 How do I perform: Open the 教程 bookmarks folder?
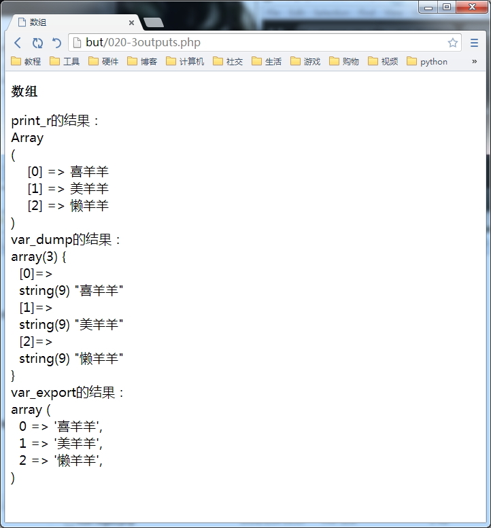tap(26, 61)
